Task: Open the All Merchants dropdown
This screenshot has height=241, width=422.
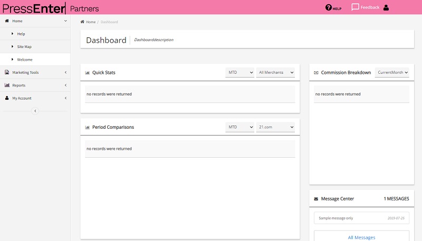Action: pos(275,72)
